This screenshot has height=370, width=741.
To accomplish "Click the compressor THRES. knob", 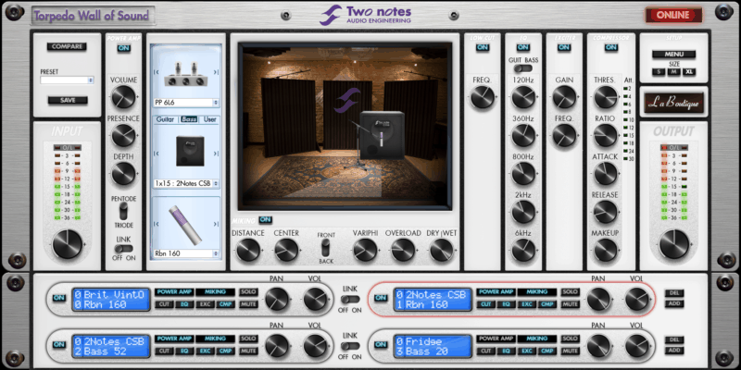I will tap(605, 96).
